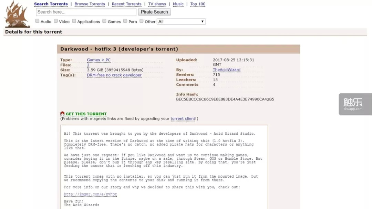Tick the Applications checkbox

pyautogui.click(x=74, y=21)
